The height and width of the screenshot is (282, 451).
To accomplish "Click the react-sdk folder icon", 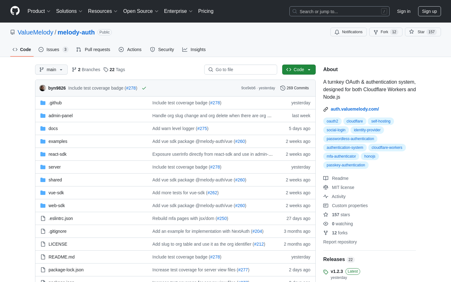I will point(43,154).
